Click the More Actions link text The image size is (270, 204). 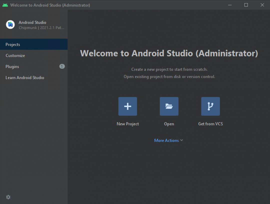166,140
